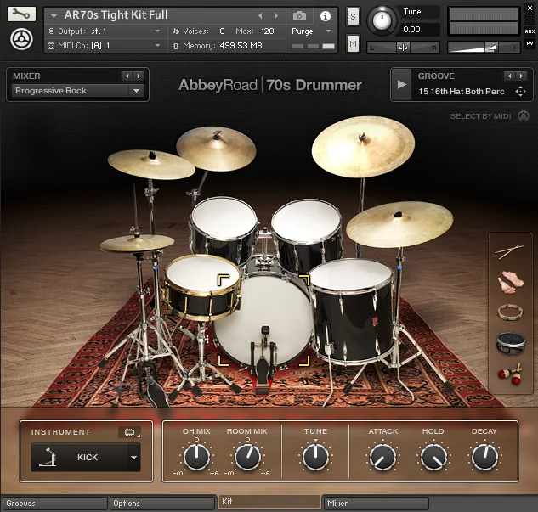
Task: Go to next mixer preset
Action: point(139,76)
